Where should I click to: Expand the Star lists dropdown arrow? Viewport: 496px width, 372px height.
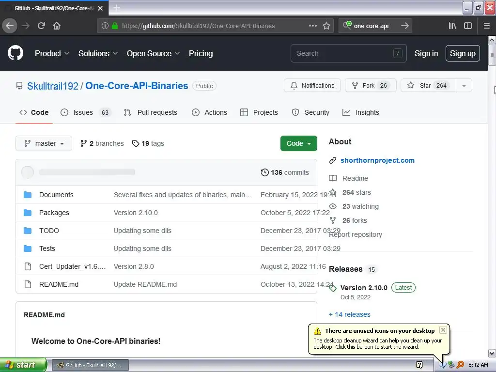tap(464, 86)
